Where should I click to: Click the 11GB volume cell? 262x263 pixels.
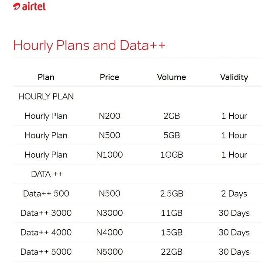(172, 213)
